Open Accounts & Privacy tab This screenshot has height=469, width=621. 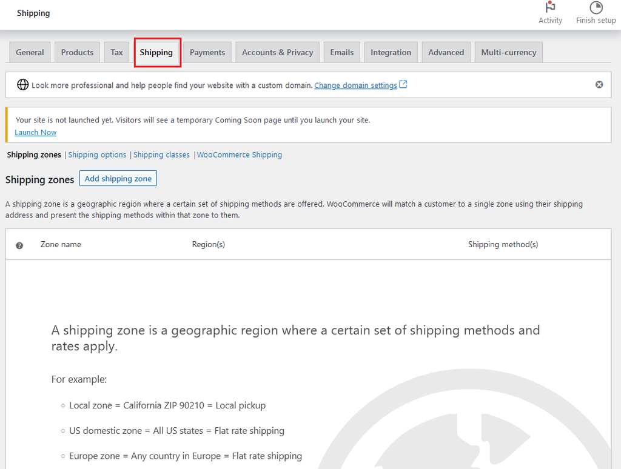coord(277,53)
